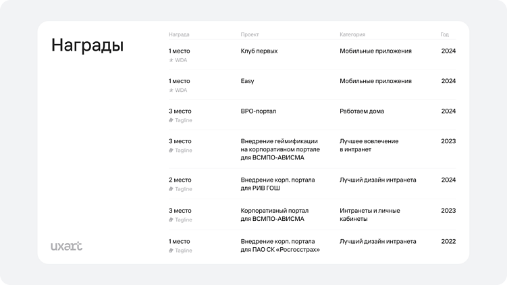Viewport: 507px width, 285px height.
Task: Open the Easy project
Action: (x=247, y=81)
